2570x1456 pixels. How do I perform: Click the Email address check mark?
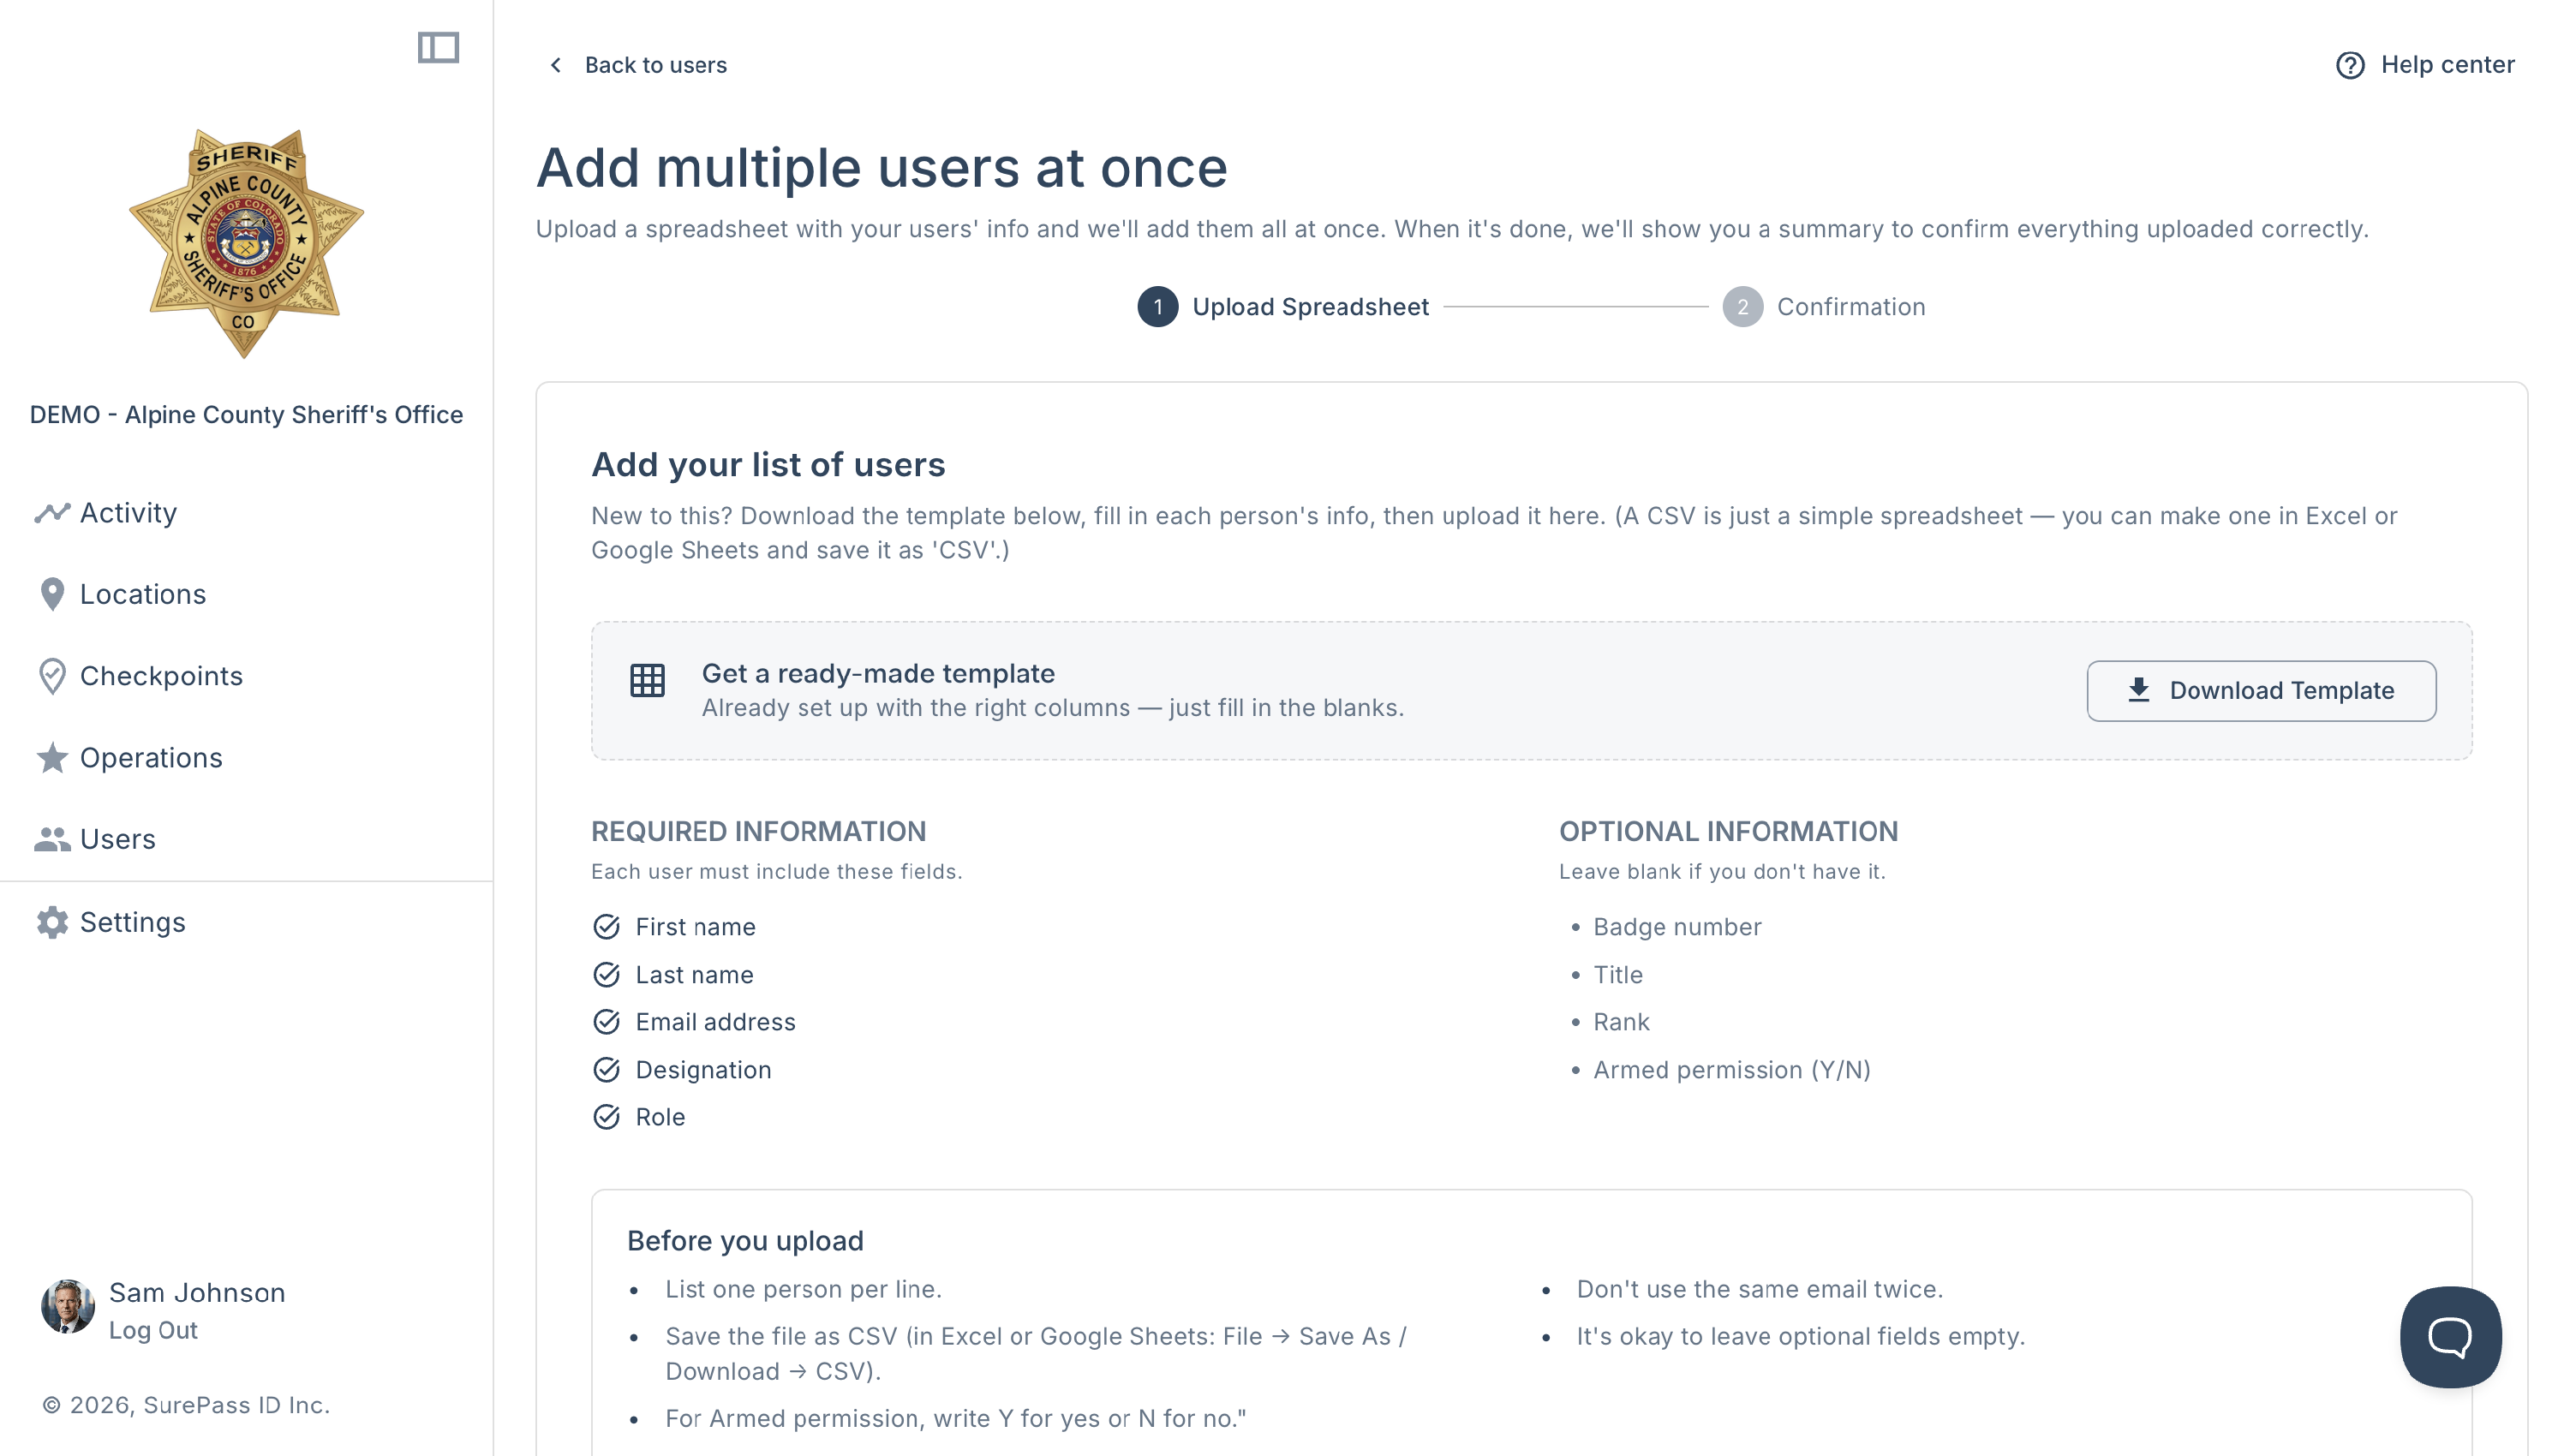606,1022
